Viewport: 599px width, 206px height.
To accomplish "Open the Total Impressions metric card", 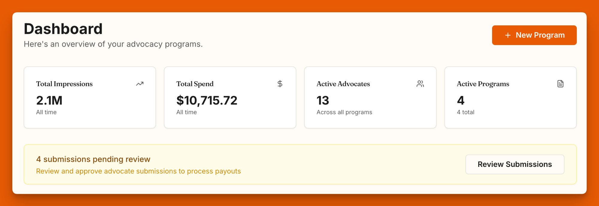I will point(90,97).
